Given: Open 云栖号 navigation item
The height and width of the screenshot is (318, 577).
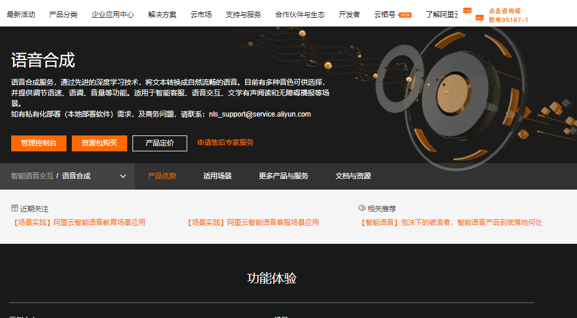Looking at the screenshot, I should click(384, 15).
